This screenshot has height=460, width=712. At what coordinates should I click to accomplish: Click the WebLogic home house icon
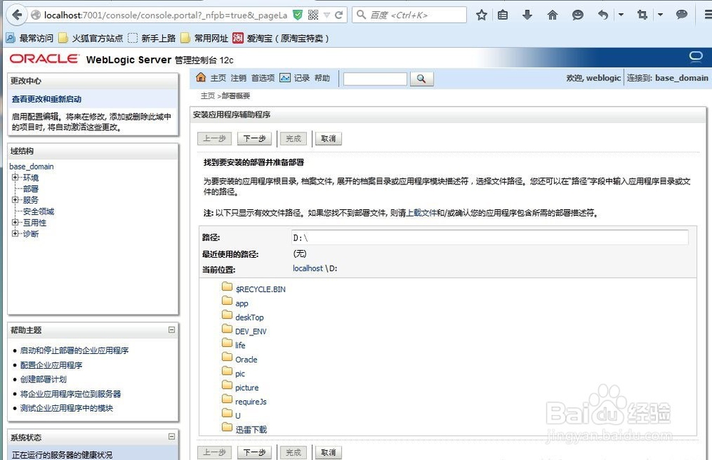201,77
